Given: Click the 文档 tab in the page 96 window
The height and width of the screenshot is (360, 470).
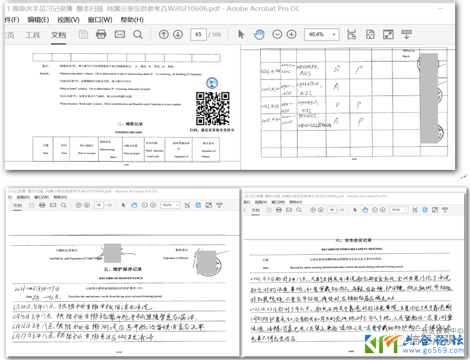Looking at the screenshot, I should coord(18,205).
